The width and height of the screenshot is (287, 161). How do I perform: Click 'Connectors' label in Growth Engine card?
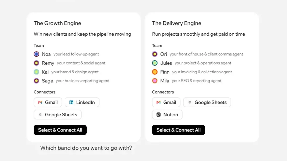[45, 92]
